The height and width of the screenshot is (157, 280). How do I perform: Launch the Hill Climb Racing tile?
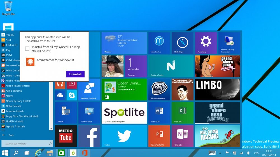218,136
